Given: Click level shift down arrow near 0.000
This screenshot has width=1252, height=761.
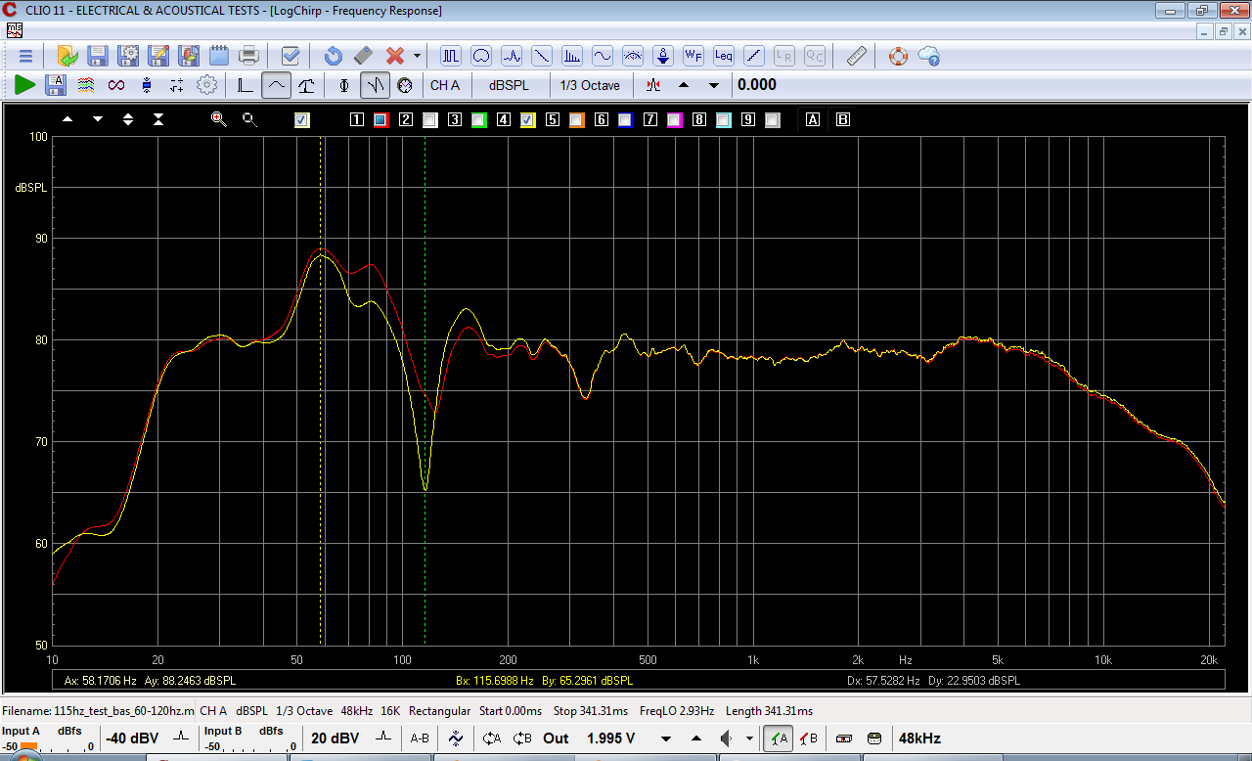Looking at the screenshot, I should (x=714, y=85).
